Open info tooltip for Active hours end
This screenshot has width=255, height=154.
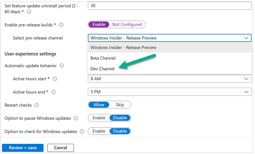(x=54, y=92)
